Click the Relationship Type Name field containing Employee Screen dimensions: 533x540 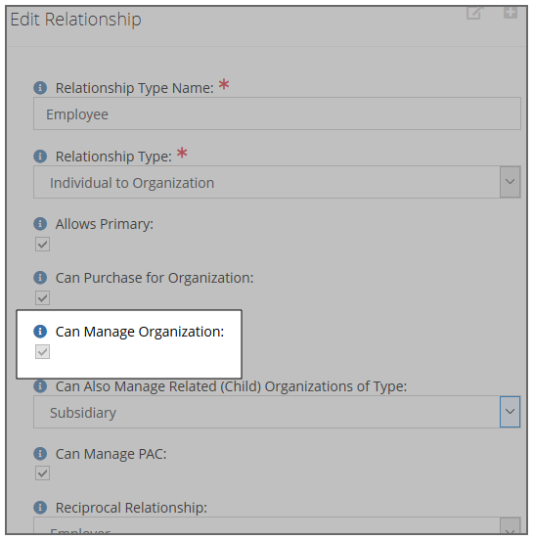click(277, 113)
